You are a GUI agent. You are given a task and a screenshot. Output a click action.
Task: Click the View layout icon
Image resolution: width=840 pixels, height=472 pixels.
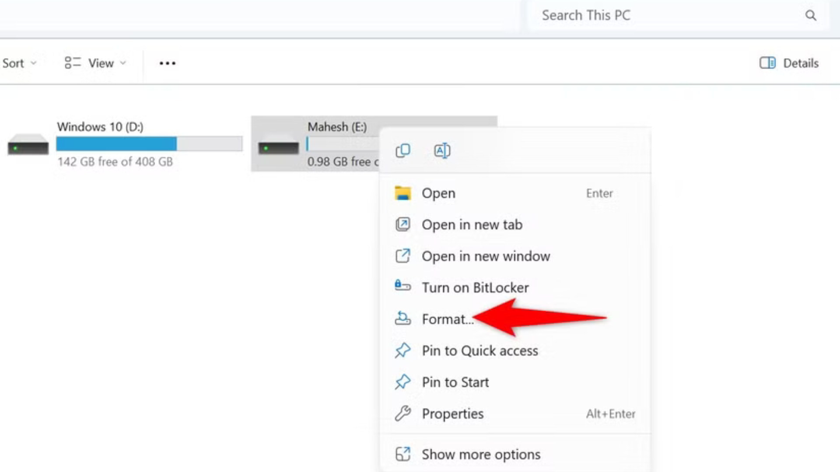73,62
